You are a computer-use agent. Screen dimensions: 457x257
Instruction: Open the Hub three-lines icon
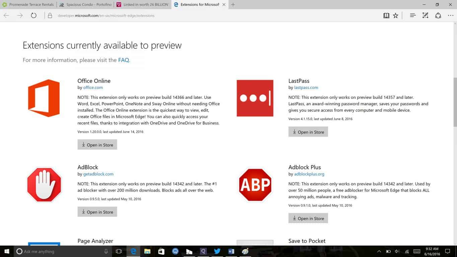413,15
